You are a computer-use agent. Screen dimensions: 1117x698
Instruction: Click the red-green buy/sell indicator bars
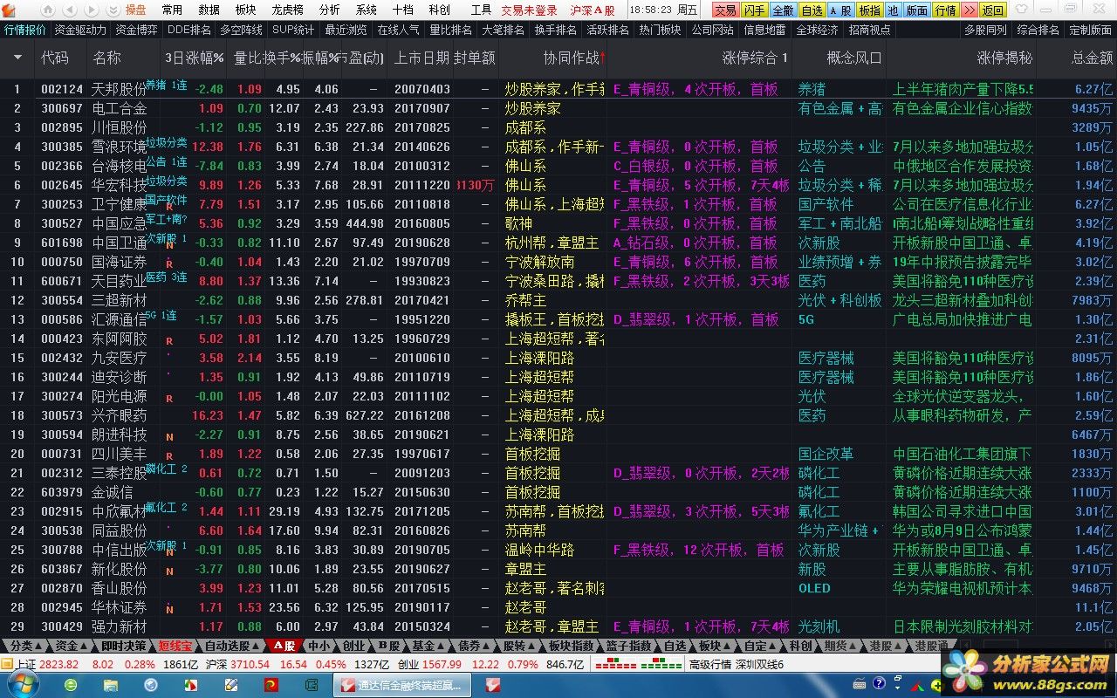[639, 665]
